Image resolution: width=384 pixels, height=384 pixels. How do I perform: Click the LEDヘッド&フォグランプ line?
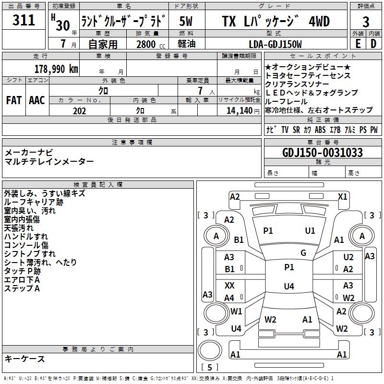tap(311, 93)
